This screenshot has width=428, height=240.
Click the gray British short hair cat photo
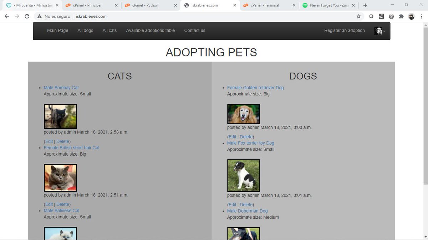60,178
